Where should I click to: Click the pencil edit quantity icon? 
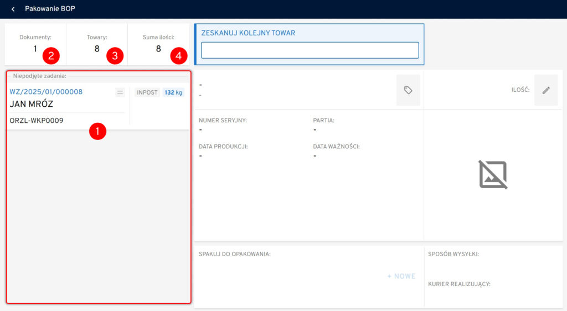(545, 90)
